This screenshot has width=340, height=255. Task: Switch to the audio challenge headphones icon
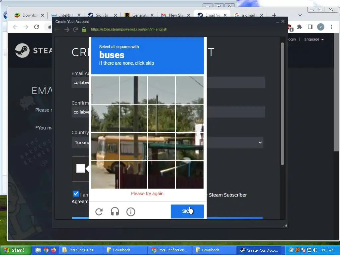tap(115, 212)
